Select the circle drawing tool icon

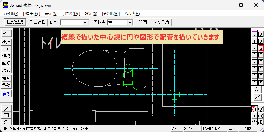pos(6,122)
